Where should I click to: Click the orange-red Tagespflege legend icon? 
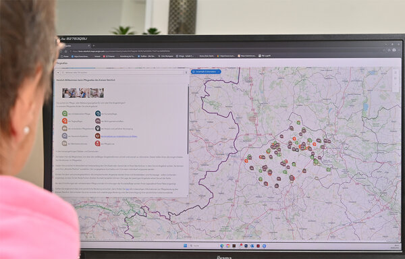pyautogui.click(x=65, y=121)
